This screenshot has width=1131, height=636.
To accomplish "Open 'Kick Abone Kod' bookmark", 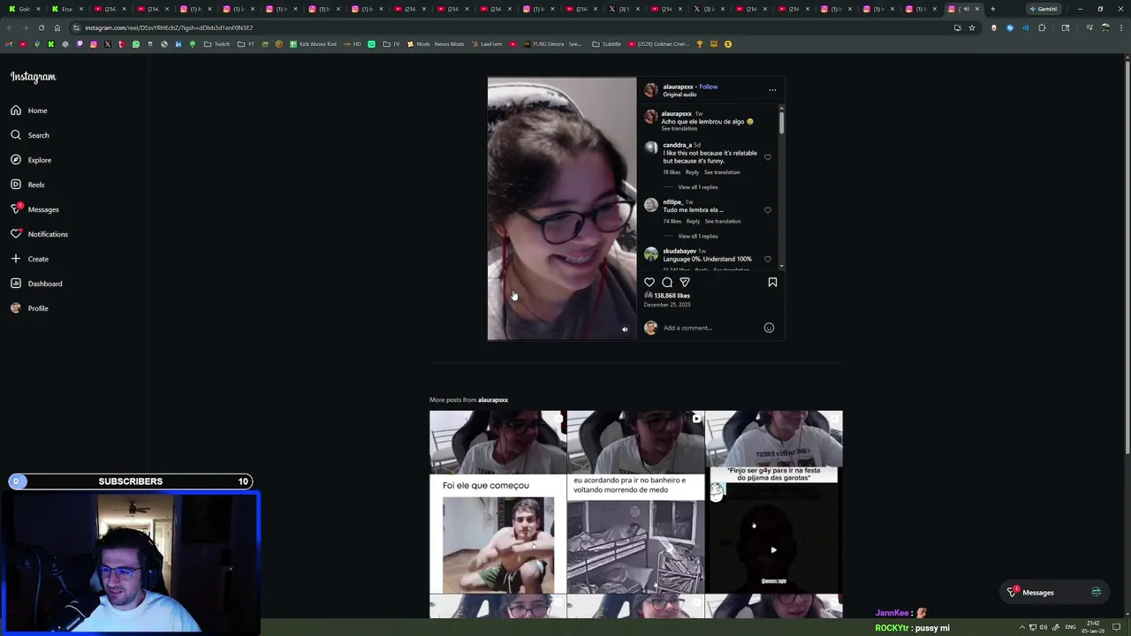I will [314, 44].
